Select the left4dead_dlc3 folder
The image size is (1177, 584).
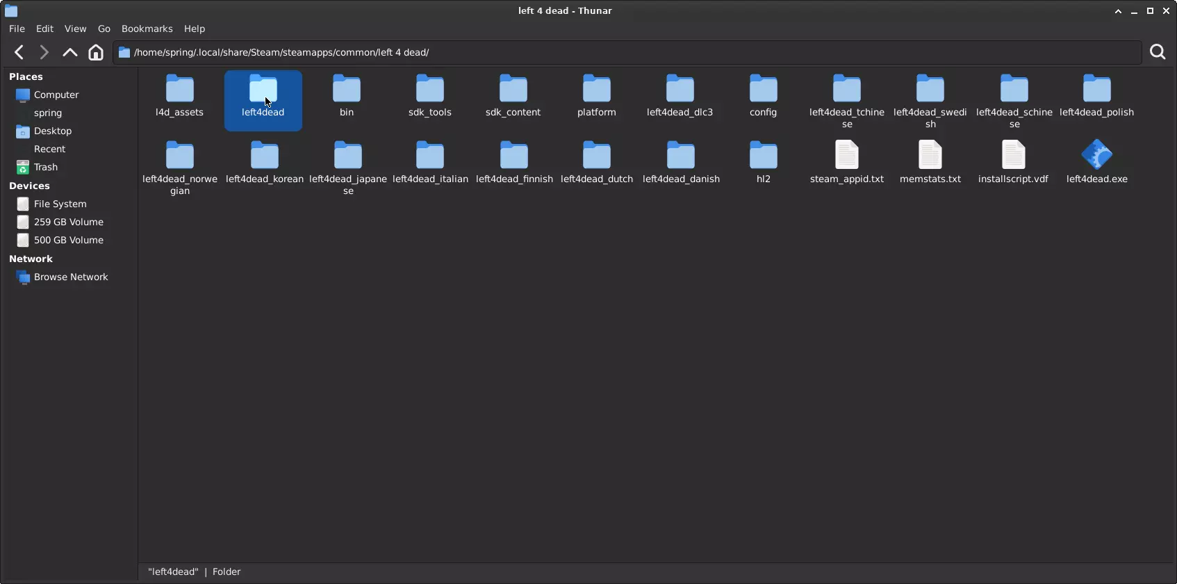pyautogui.click(x=680, y=96)
